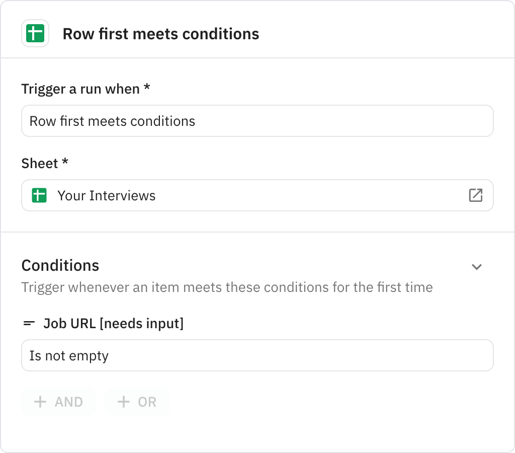Image resolution: width=515 pixels, height=453 pixels.
Task: Open Your Interviews via the external link icon
Action: pyautogui.click(x=476, y=195)
